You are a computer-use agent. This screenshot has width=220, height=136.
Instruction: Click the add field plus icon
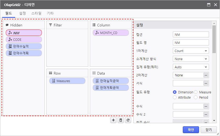113,120
